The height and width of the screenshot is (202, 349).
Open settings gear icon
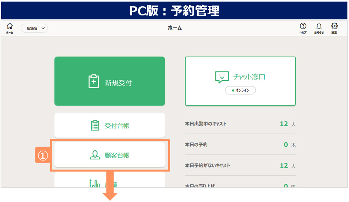pyautogui.click(x=334, y=26)
